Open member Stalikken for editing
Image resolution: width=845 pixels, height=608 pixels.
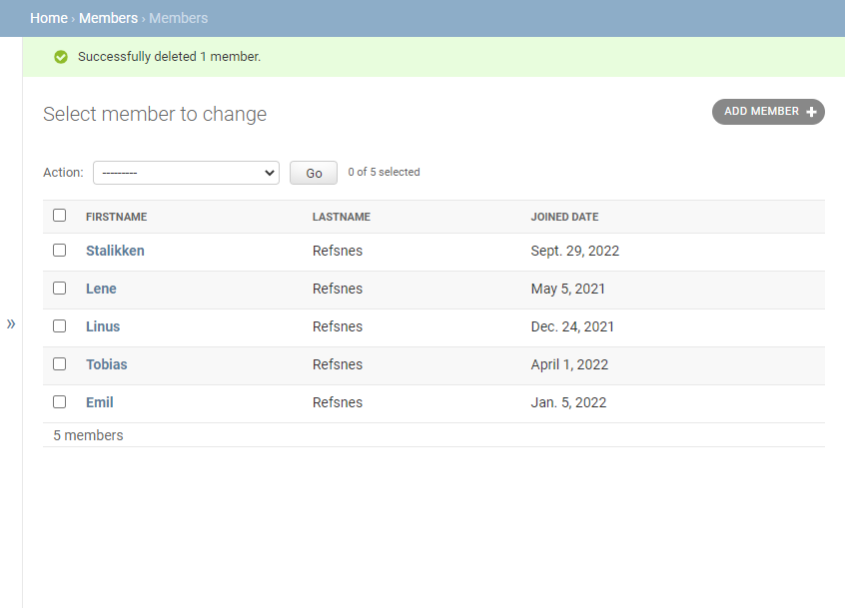pos(115,251)
